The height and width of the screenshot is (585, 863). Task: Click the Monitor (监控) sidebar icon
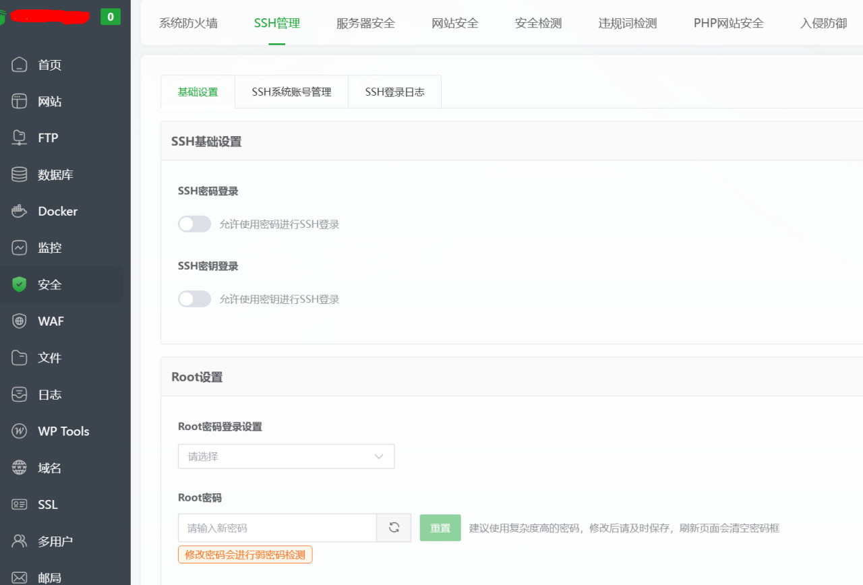pyautogui.click(x=20, y=247)
